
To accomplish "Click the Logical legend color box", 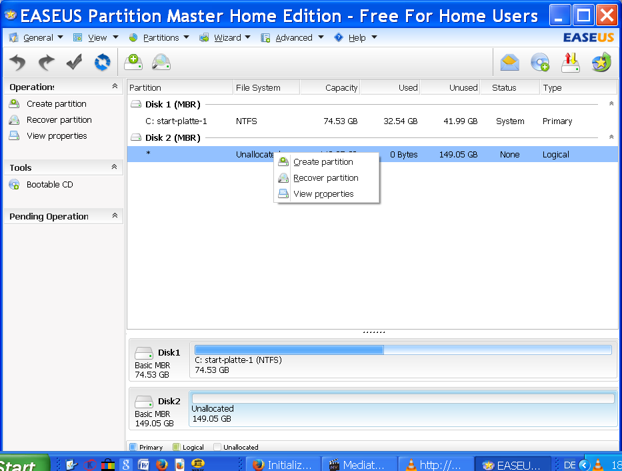I will pos(177,447).
